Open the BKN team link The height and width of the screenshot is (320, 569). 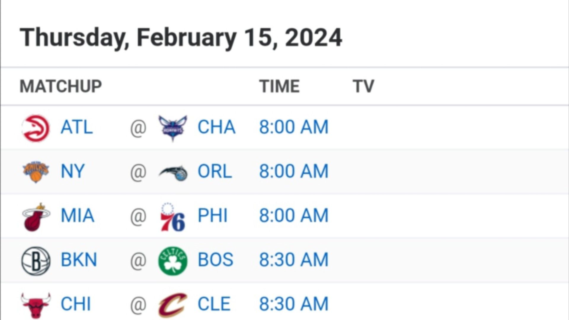pyautogui.click(x=79, y=260)
